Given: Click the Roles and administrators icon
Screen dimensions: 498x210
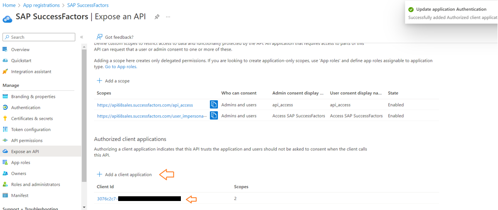Looking at the screenshot, I should coord(5,184).
